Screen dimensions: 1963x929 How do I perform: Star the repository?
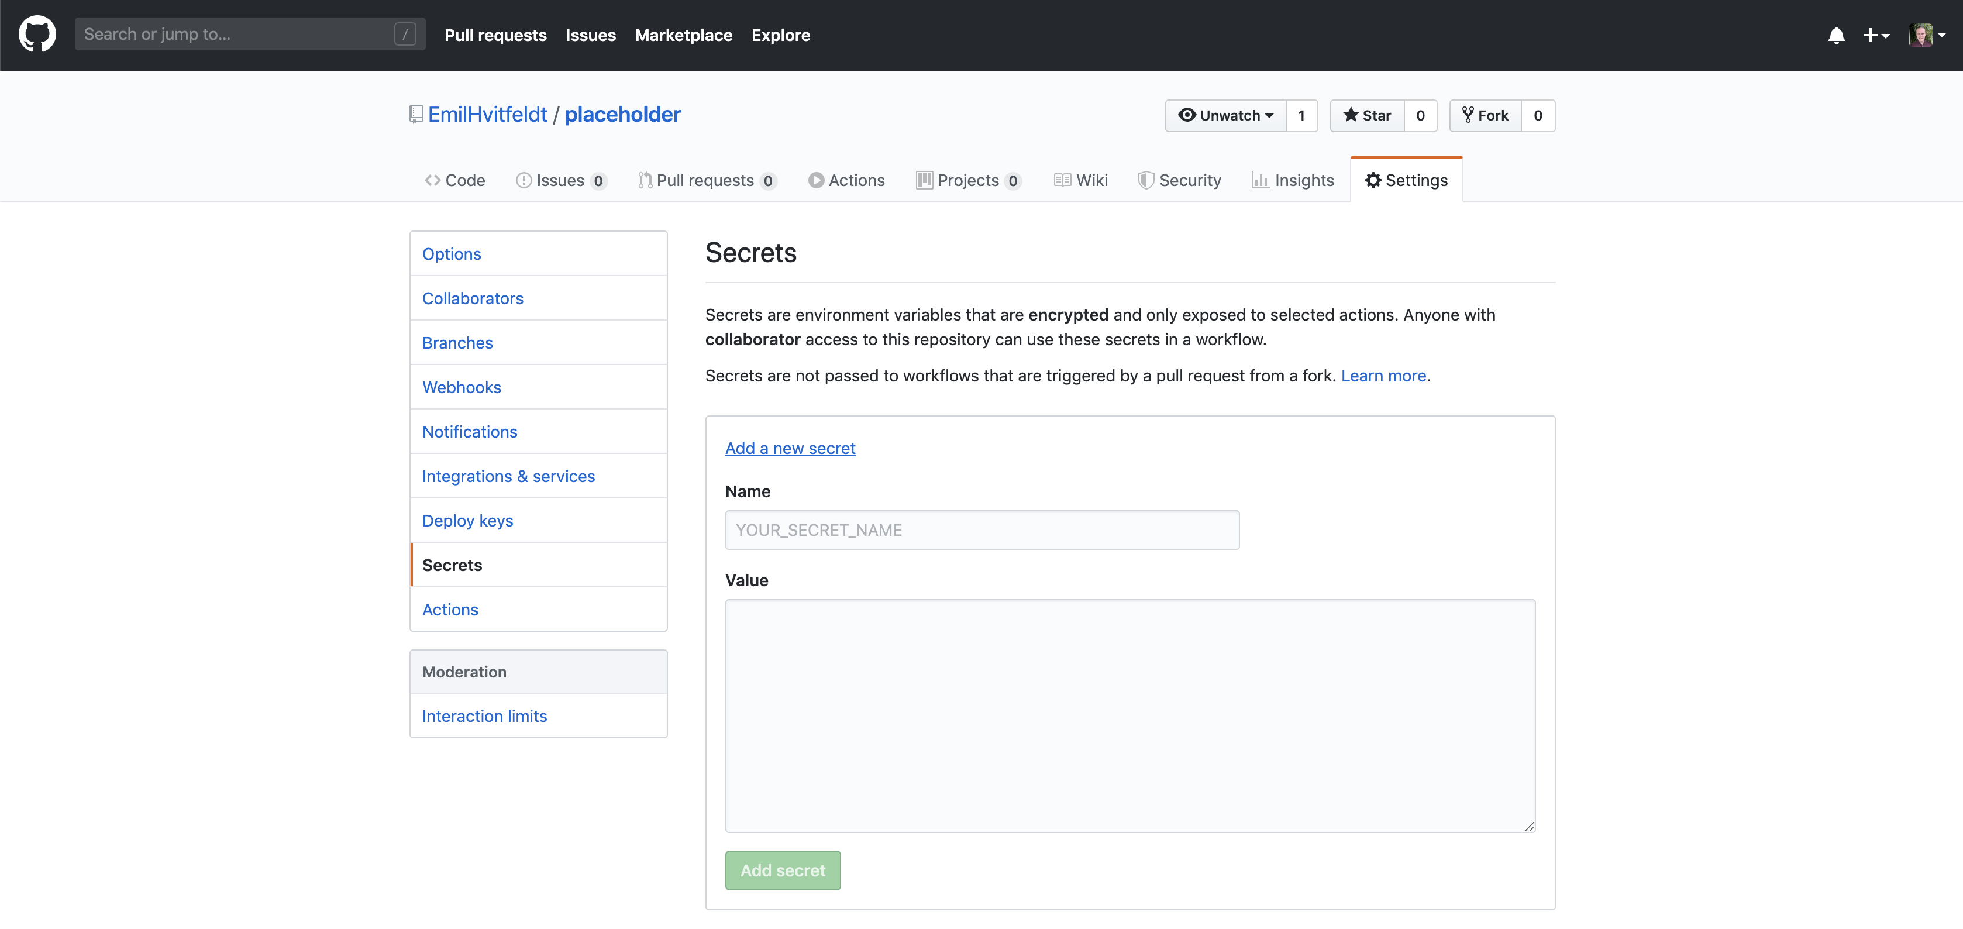[x=1367, y=115]
